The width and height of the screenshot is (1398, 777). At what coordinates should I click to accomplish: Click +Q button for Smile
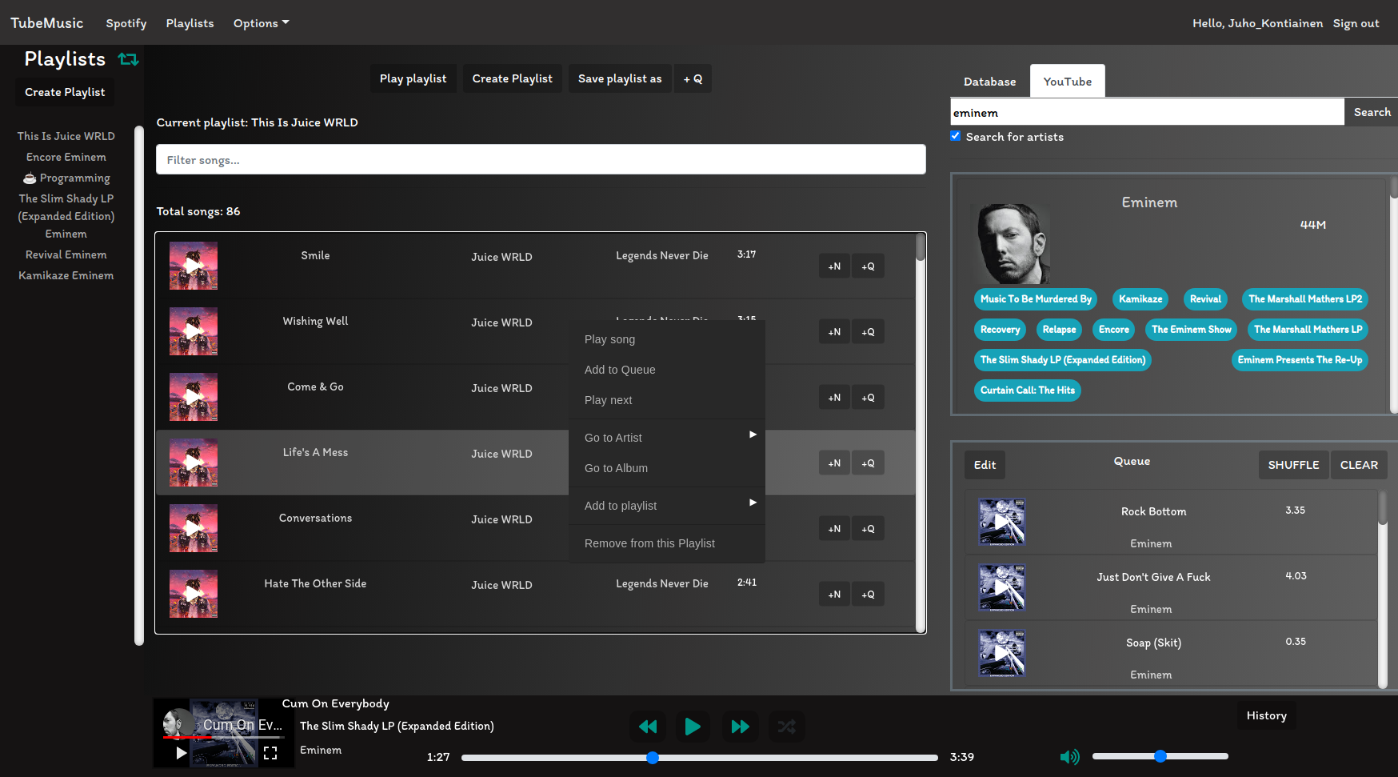[868, 266]
